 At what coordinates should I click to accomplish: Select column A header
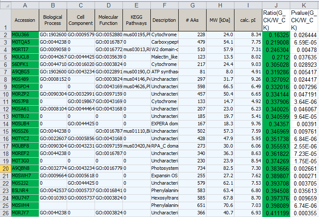(x=25, y=6)
